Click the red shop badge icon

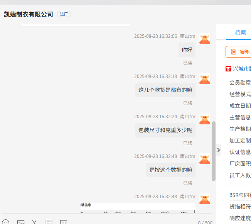pyautogui.click(x=228, y=69)
